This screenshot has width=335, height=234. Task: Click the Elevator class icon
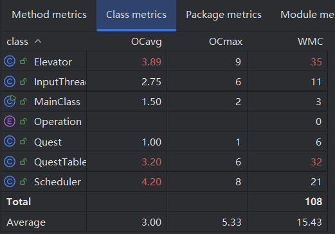click(x=10, y=62)
